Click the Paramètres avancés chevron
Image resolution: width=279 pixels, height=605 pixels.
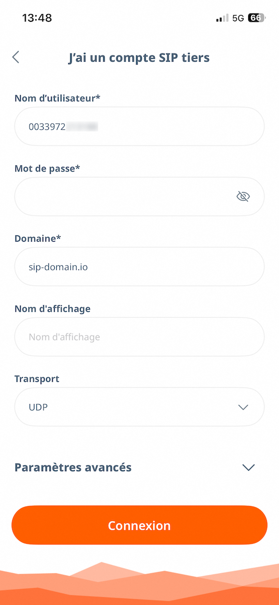click(248, 467)
